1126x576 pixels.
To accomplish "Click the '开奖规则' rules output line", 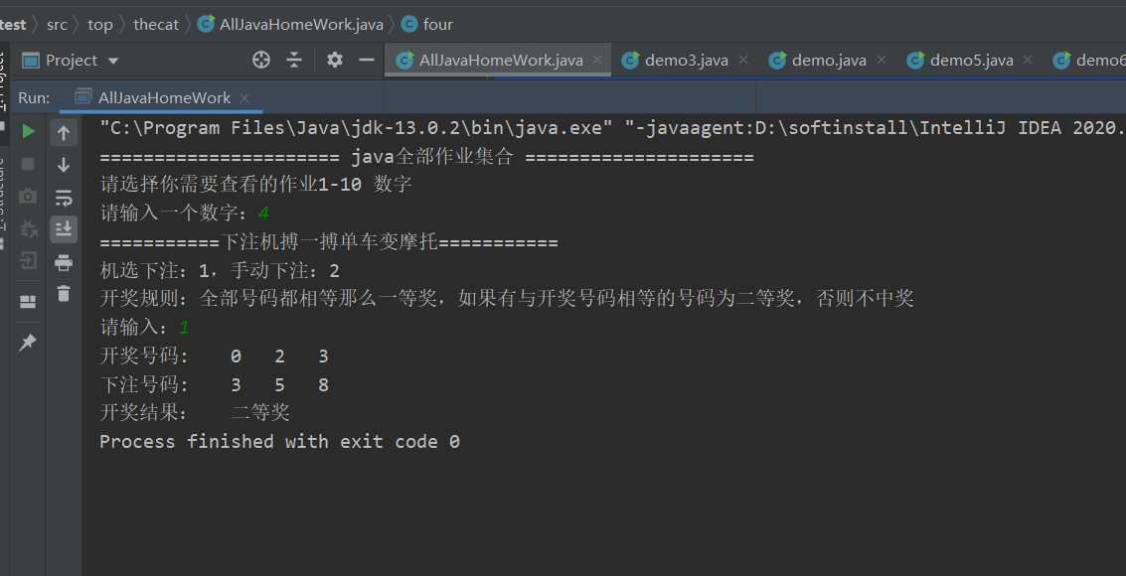I will [x=506, y=298].
